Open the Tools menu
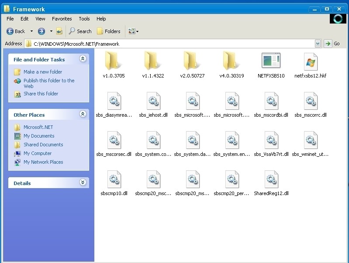This screenshot has width=349, height=263. click(x=84, y=19)
